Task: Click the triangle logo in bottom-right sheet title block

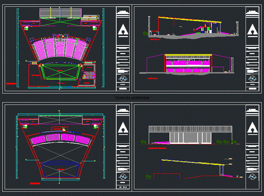Action: click(252, 128)
